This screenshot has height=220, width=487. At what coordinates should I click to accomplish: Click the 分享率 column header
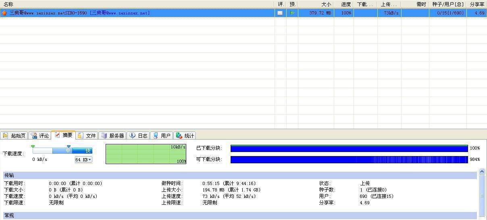tap(477, 4)
